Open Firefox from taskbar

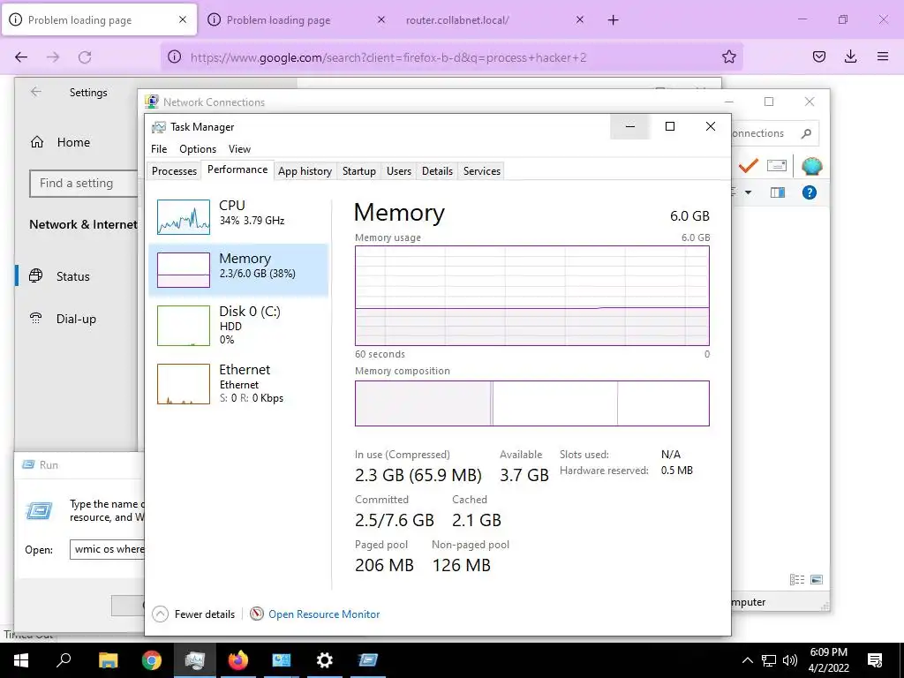pos(238,660)
